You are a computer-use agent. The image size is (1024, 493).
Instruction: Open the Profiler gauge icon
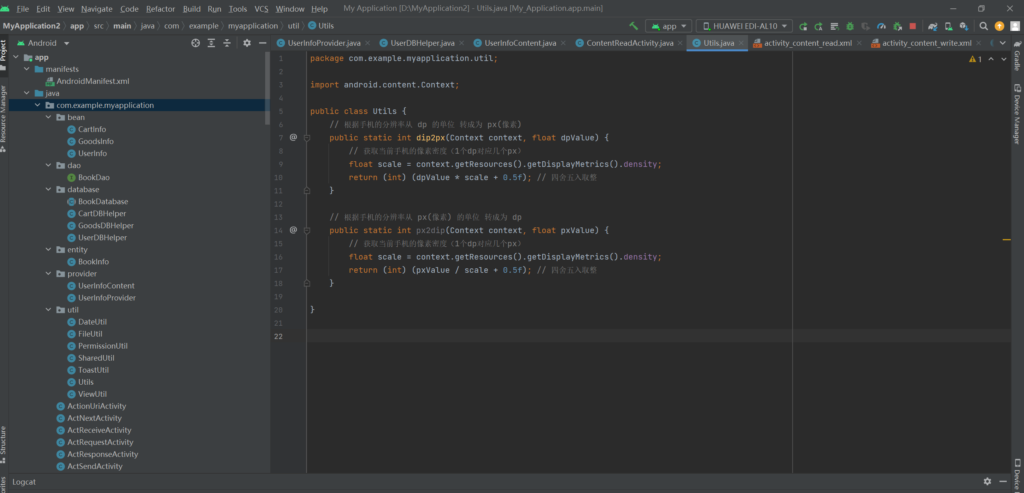[881, 26]
